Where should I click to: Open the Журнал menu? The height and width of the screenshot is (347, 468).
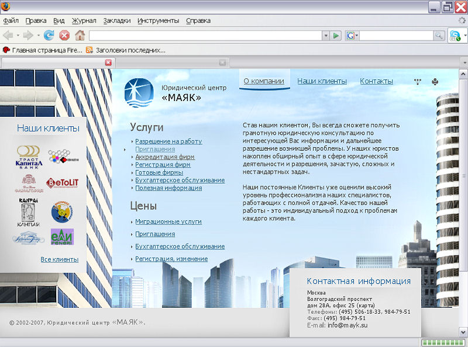coord(84,20)
